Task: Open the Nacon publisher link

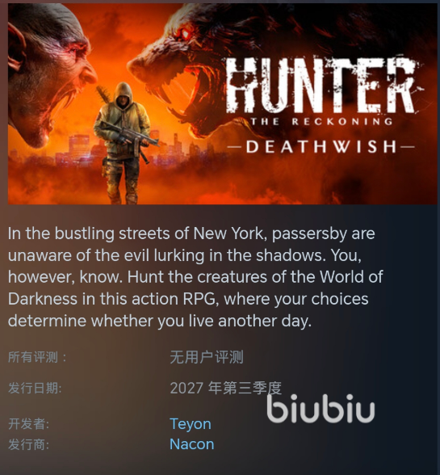Action: tap(191, 444)
